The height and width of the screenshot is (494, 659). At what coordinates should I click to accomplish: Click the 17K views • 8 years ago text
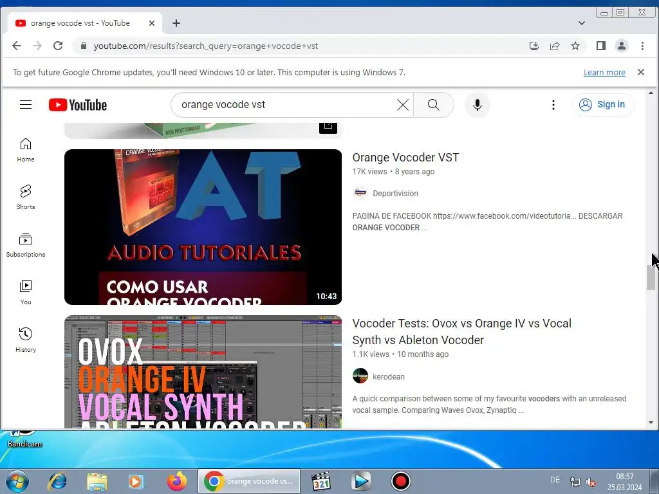[x=393, y=172]
